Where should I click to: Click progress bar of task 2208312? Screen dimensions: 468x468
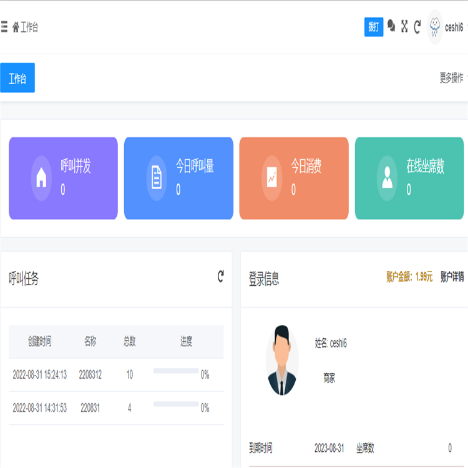click(176, 371)
